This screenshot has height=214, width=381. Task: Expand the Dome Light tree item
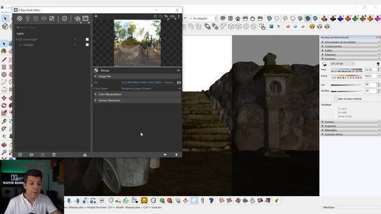(17, 39)
